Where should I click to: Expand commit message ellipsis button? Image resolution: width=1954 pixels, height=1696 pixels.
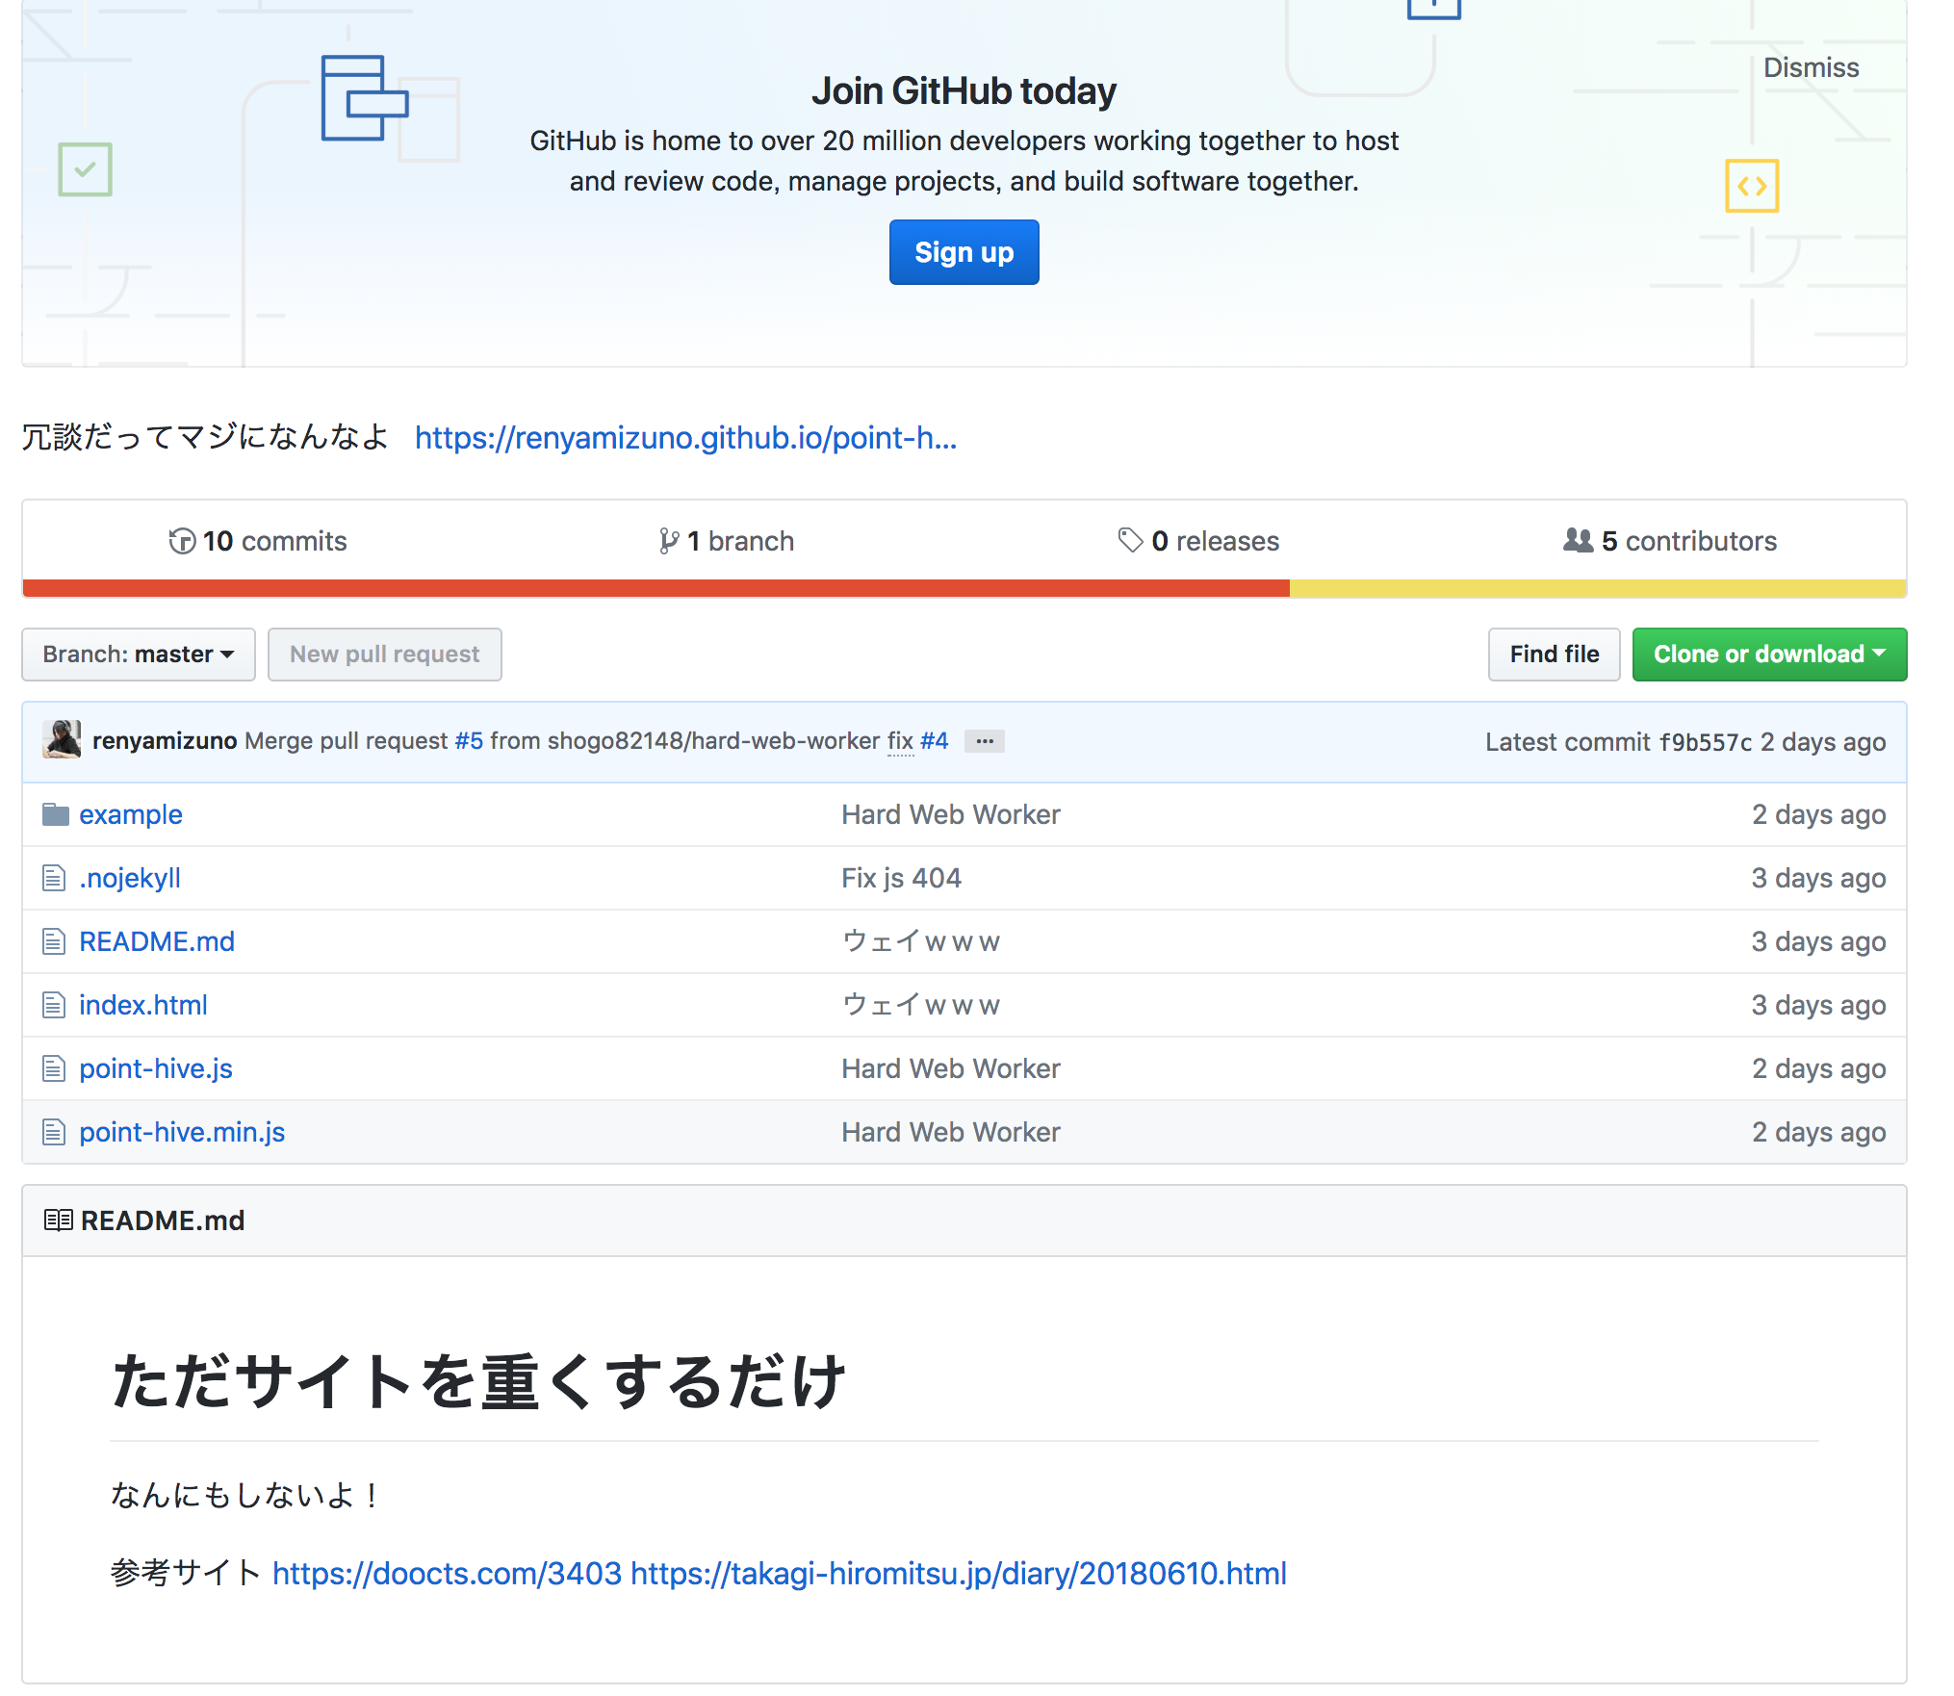[x=984, y=741]
